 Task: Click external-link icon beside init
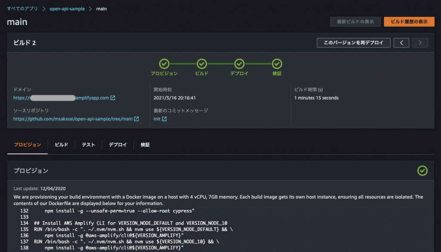pos(164,119)
